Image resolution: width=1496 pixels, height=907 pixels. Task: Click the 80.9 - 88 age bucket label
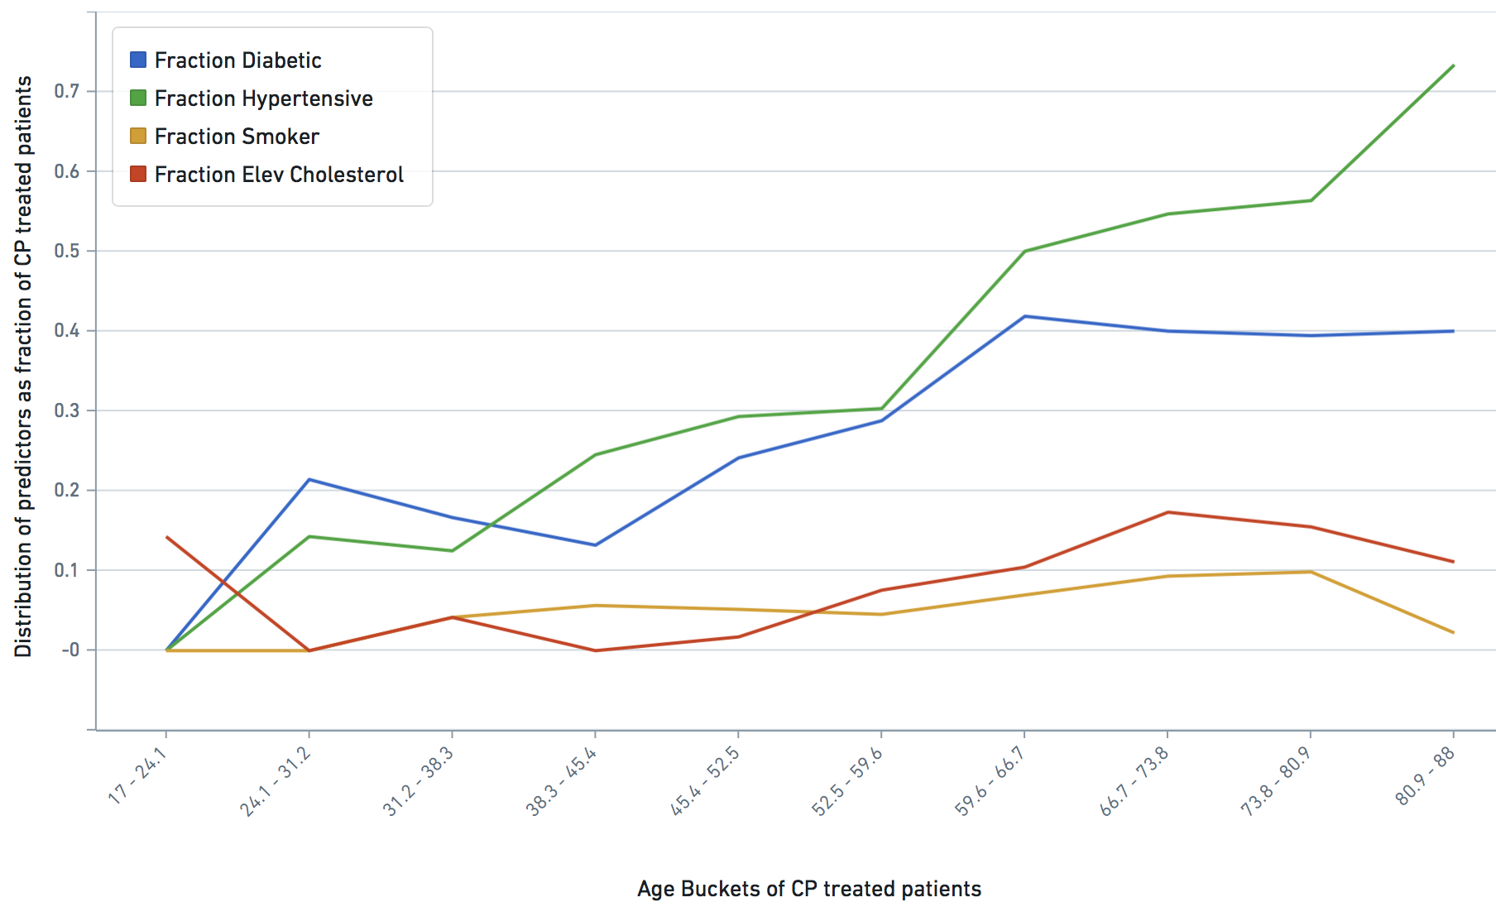point(1426,776)
